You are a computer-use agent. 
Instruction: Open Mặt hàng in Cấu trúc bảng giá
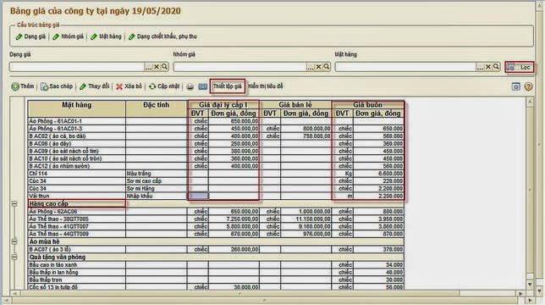(x=106, y=36)
